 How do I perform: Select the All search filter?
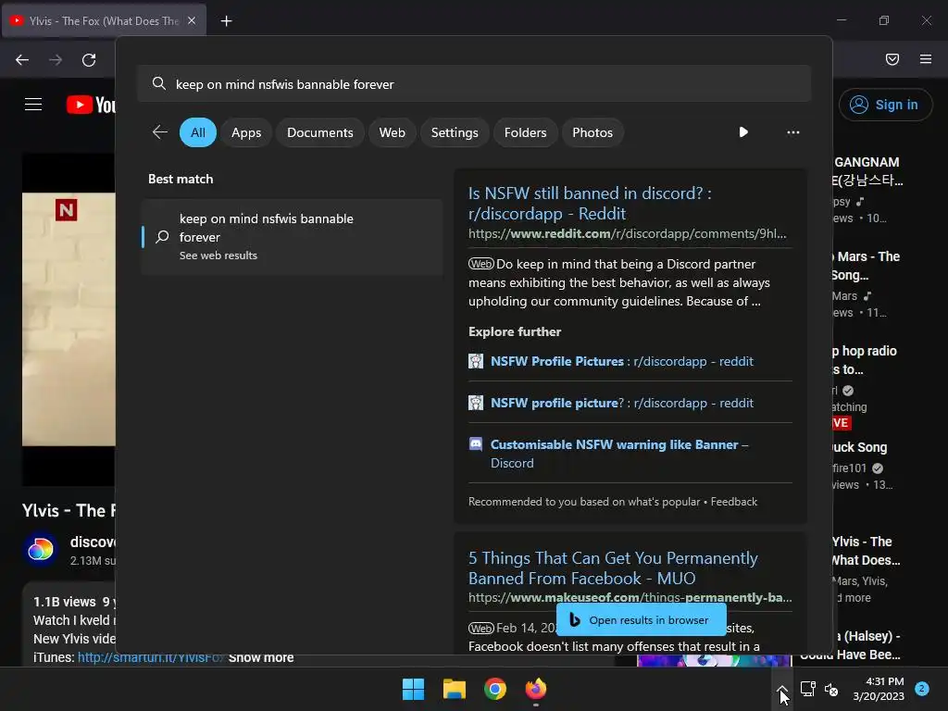click(x=198, y=132)
